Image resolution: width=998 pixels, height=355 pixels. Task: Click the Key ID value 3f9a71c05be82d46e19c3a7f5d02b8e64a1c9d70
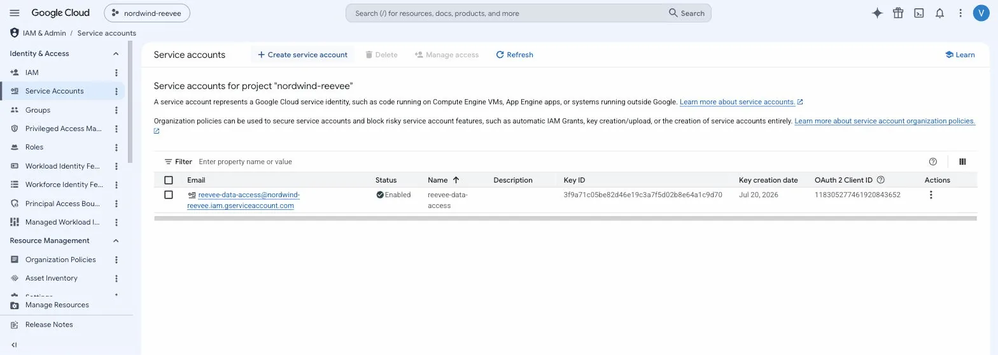[643, 195]
